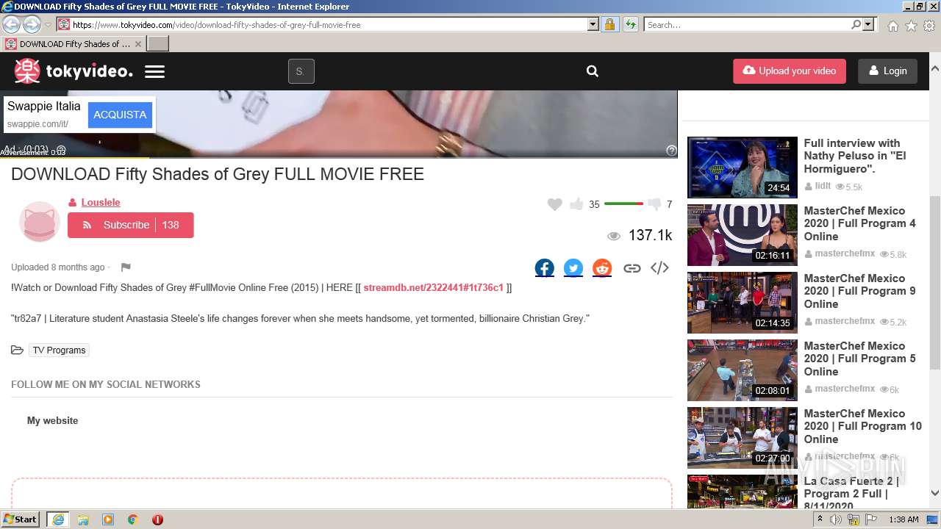Open Nathy Peluso interview thumbnail
The height and width of the screenshot is (529, 941).
pyautogui.click(x=742, y=167)
